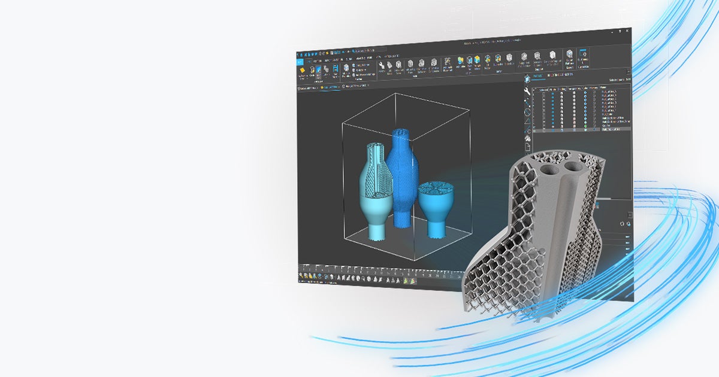Click the Import Part icon at top left
719x377 pixels.
click(301, 69)
